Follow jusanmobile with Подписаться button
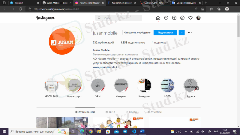Viewport: 240px width, 135px height. tap(165, 33)
